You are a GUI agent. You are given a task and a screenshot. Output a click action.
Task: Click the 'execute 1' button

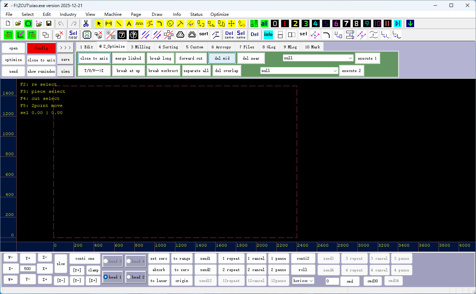coord(367,58)
